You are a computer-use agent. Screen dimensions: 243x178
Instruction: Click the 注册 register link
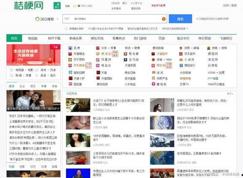pyautogui.click(x=225, y=5)
